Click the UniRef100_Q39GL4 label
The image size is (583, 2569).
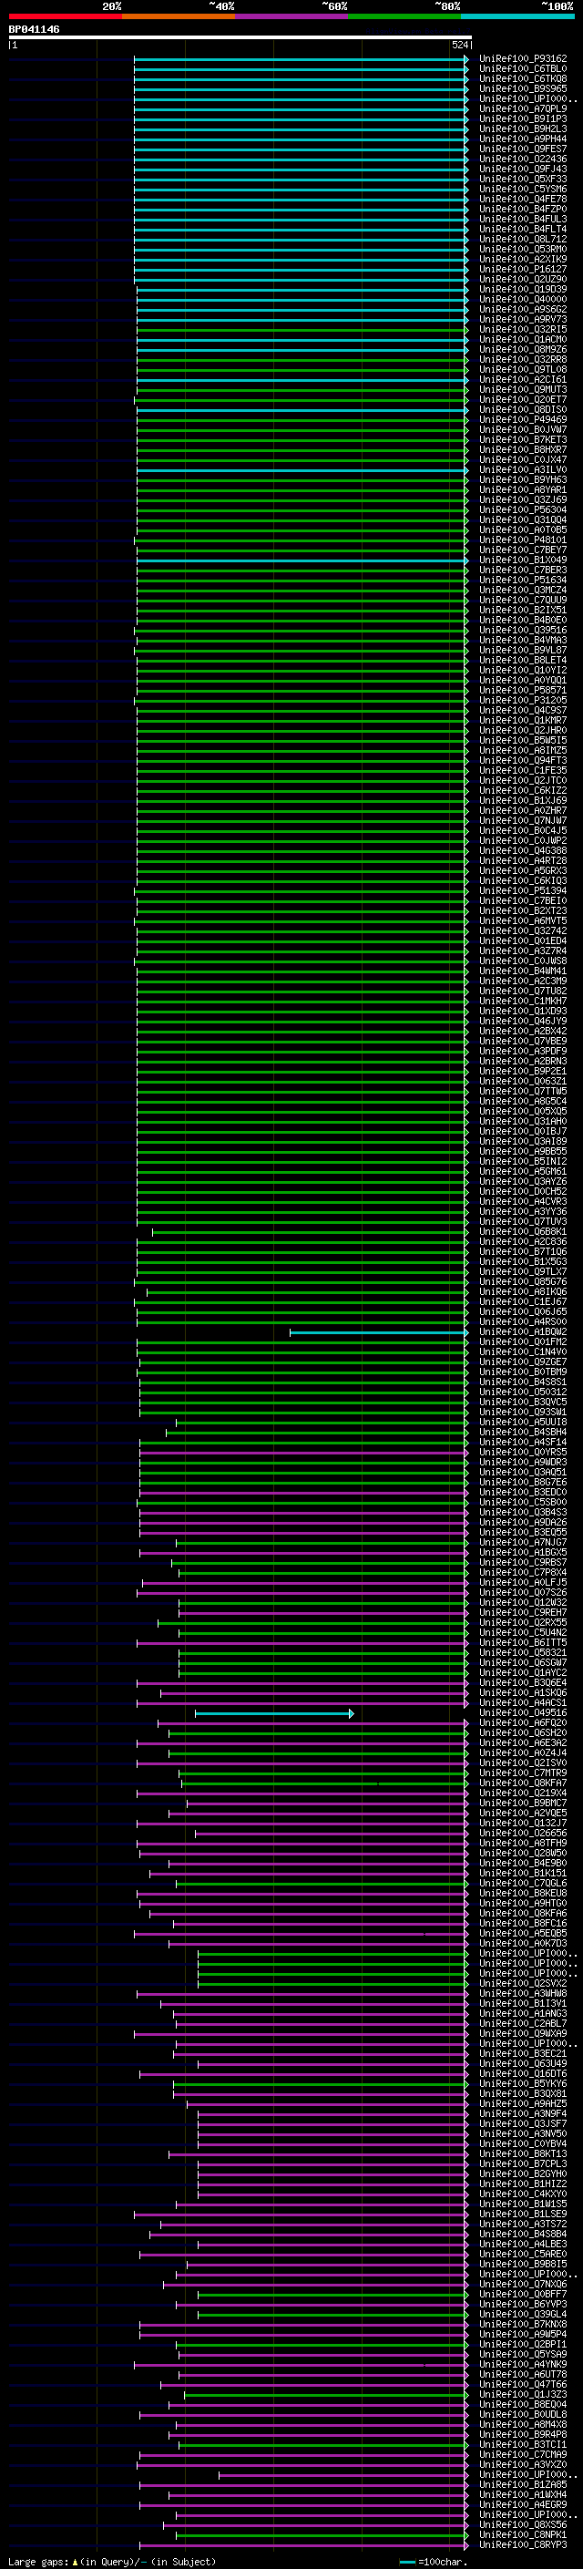522,2314
